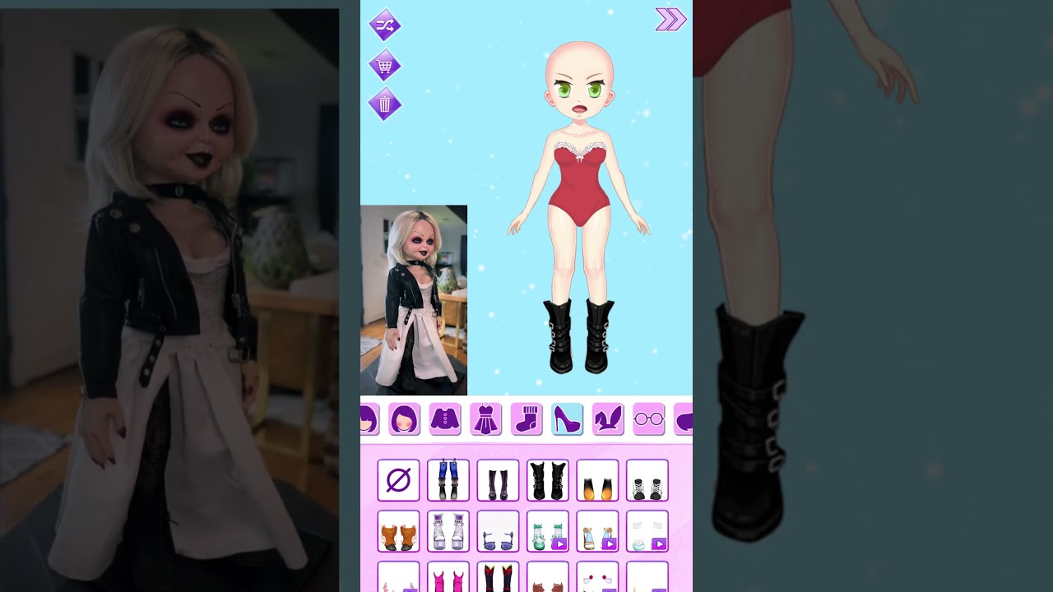Image resolution: width=1053 pixels, height=592 pixels.
Task: Choose the navy boots with red bows
Action: tap(498, 576)
